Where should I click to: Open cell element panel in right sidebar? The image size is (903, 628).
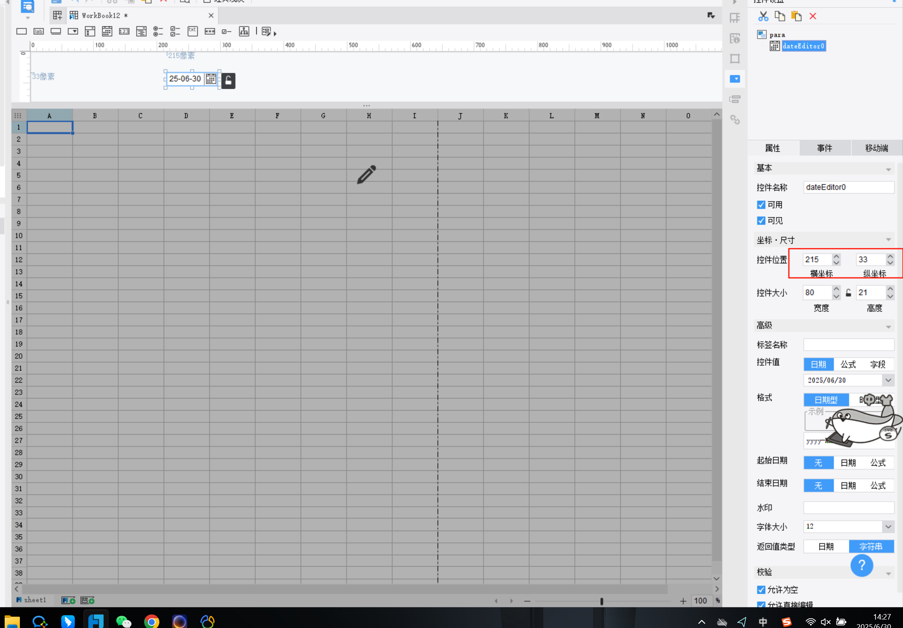pyautogui.click(x=735, y=18)
